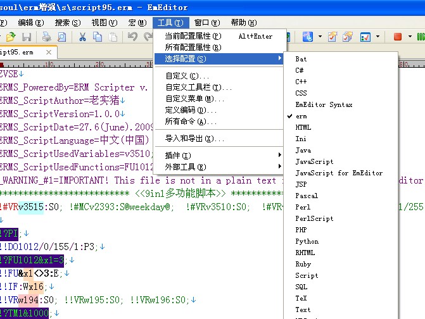Select JavaScript for EmEditor configuration

pos(341,173)
